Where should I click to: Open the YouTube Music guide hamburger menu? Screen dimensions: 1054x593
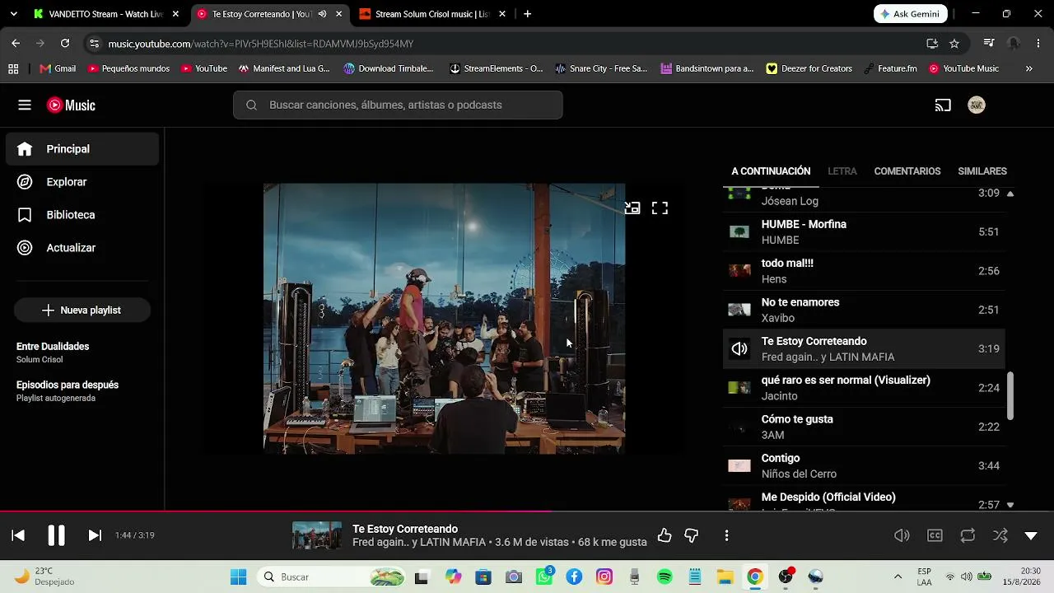coord(25,105)
